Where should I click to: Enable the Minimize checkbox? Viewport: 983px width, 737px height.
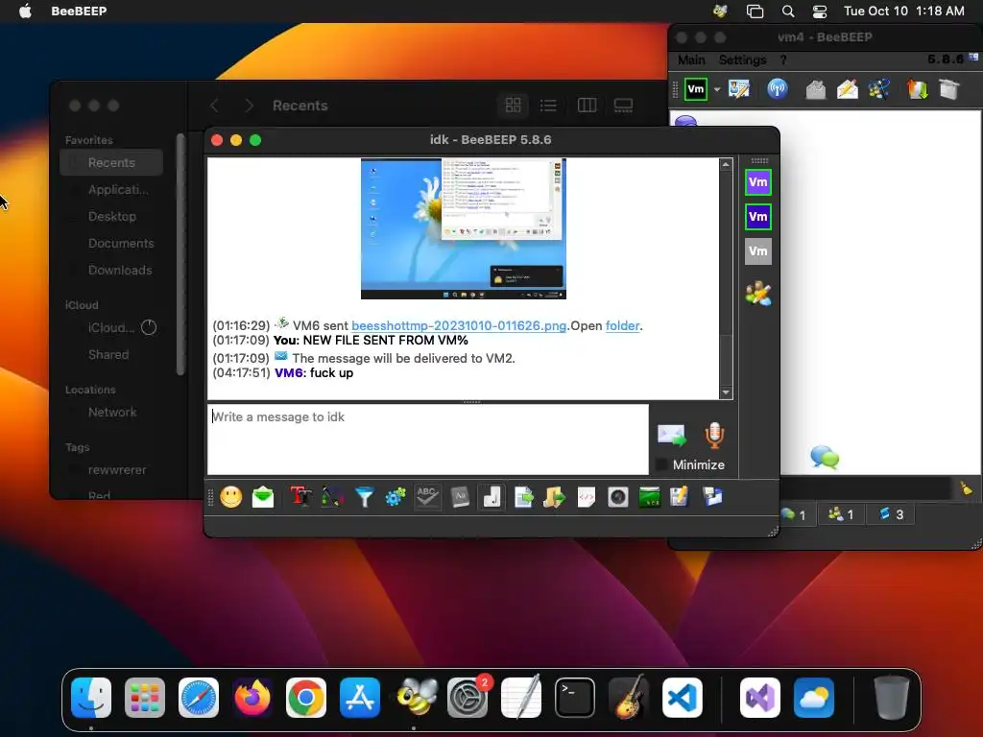pos(660,465)
